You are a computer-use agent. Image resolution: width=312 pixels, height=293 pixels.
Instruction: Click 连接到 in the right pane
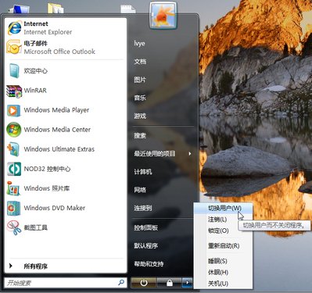(143, 208)
